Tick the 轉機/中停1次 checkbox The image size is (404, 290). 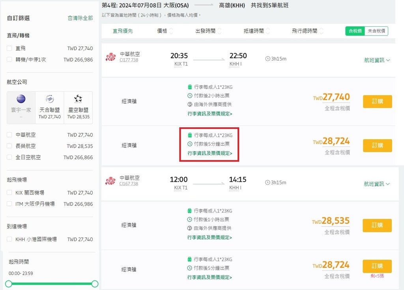(x=9, y=59)
